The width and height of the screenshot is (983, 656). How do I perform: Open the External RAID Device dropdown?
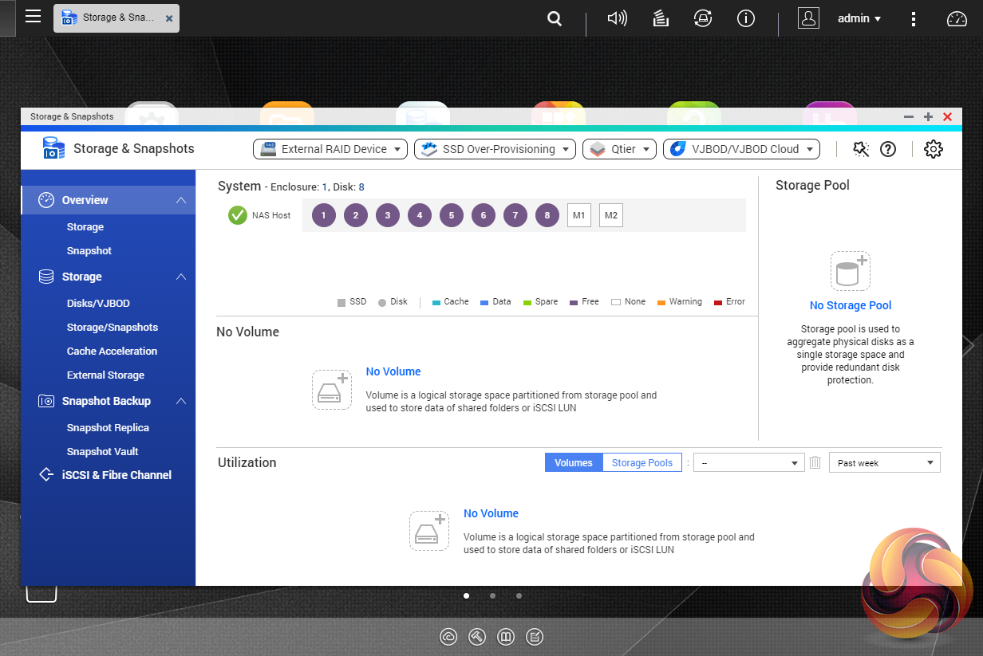[x=330, y=149]
